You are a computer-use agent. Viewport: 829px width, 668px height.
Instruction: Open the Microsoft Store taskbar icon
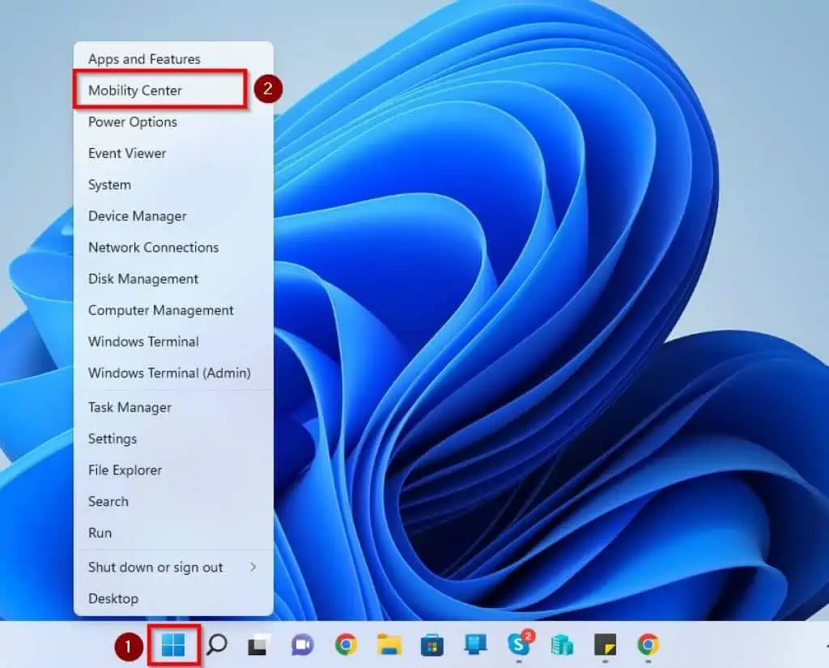point(432,645)
